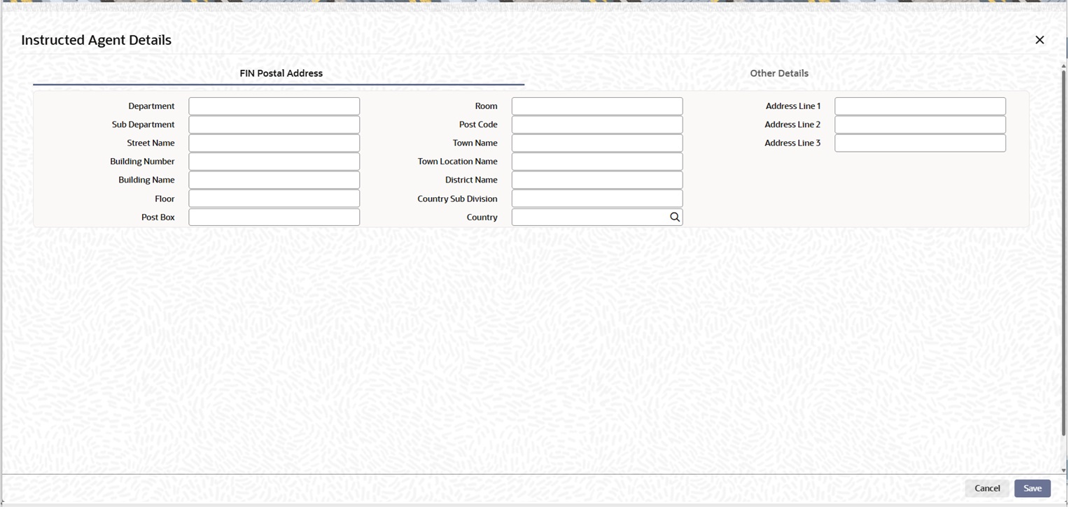The height and width of the screenshot is (509, 1069).
Task: Click into the District Name field
Action: tap(597, 180)
